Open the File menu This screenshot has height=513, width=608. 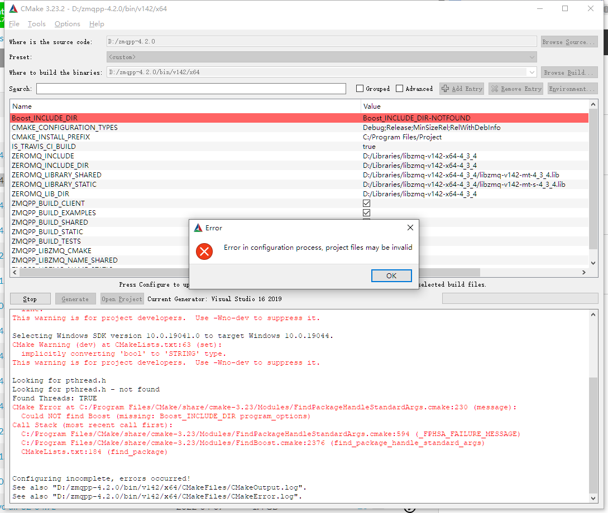pyautogui.click(x=14, y=24)
